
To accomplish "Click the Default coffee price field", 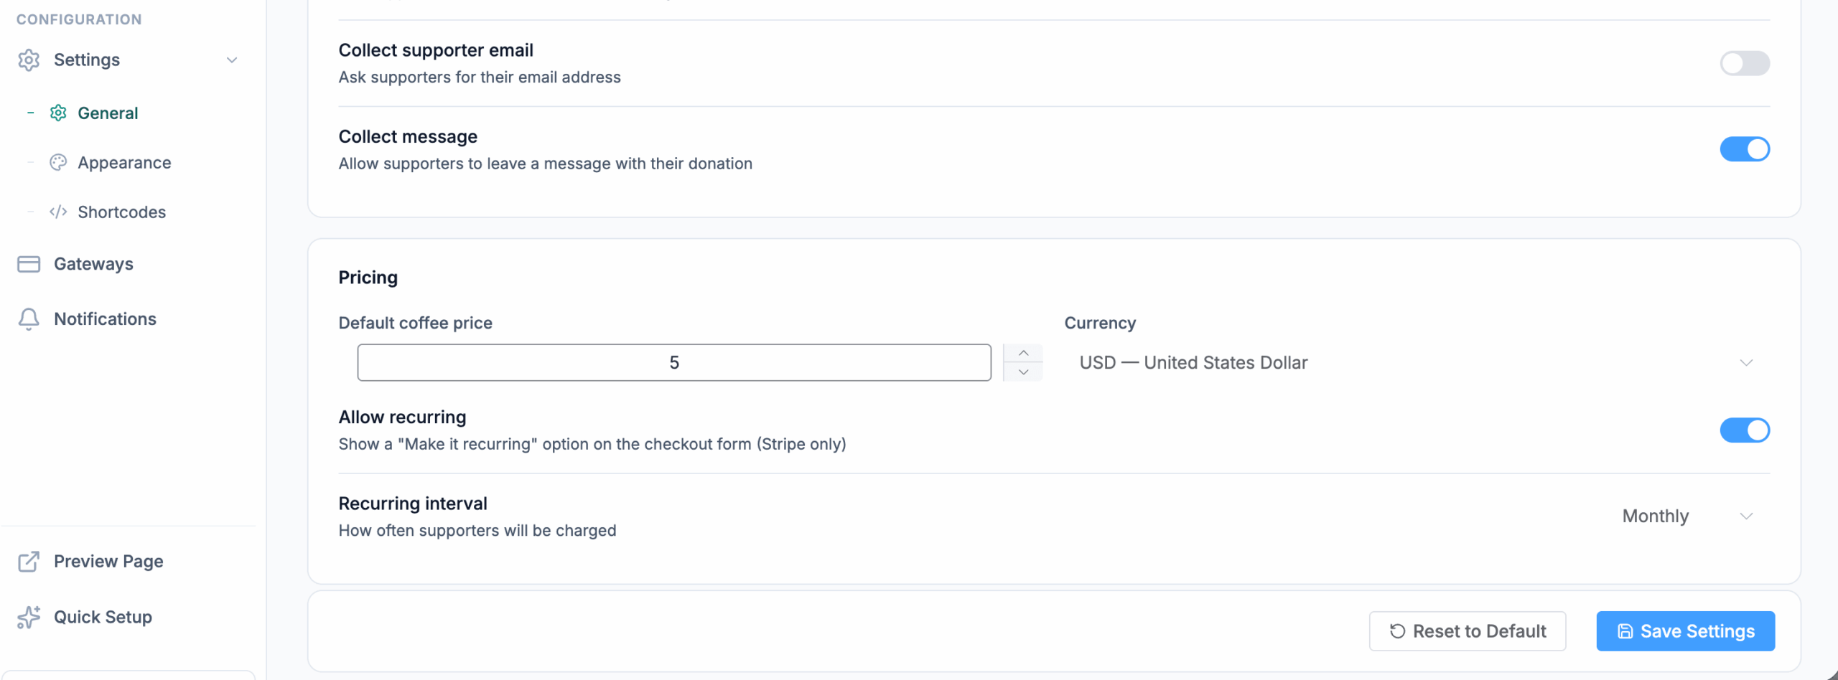I will [673, 363].
